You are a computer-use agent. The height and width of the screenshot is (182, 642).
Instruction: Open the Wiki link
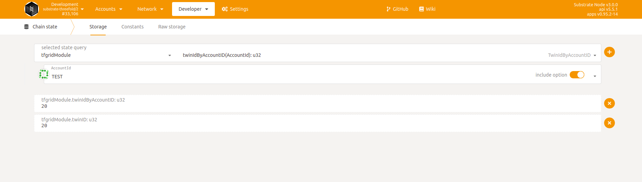pyautogui.click(x=427, y=9)
